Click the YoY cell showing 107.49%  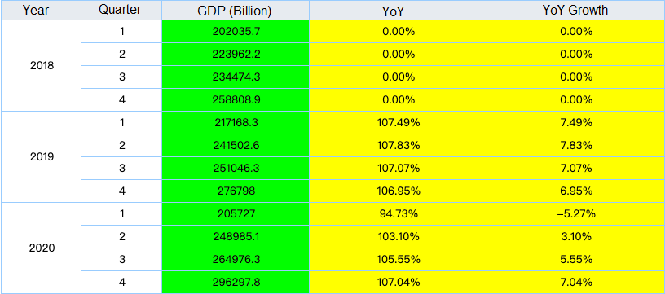398,123
